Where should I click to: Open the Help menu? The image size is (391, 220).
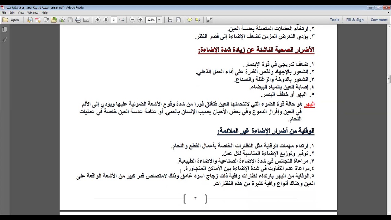click(x=45, y=13)
